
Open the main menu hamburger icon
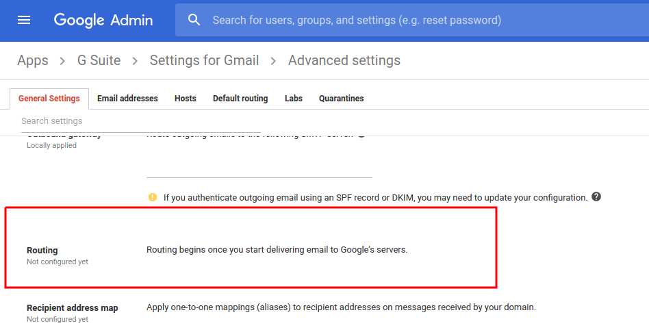coord(24,20)
